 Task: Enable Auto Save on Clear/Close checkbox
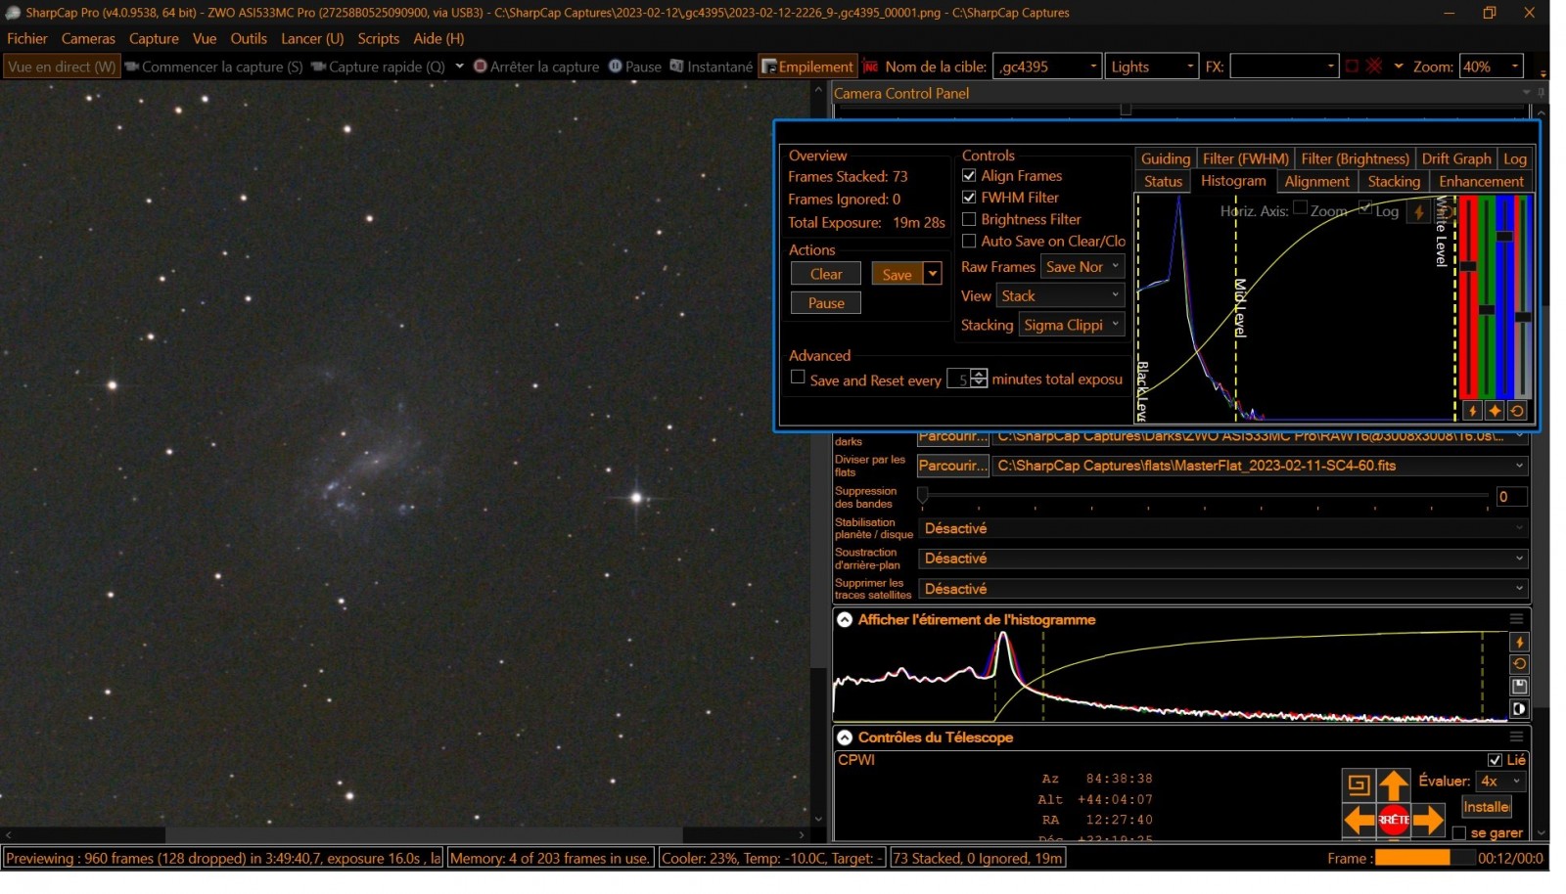click(x=969, y=241)
